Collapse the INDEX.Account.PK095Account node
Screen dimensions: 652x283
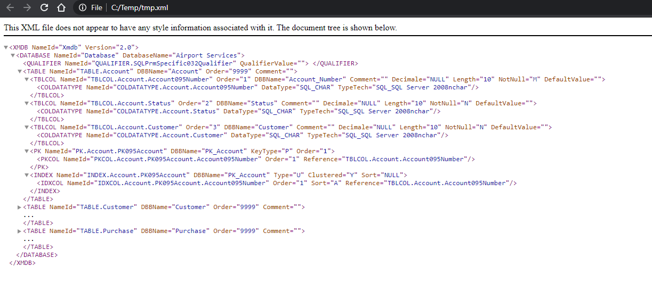pos(27,175)
